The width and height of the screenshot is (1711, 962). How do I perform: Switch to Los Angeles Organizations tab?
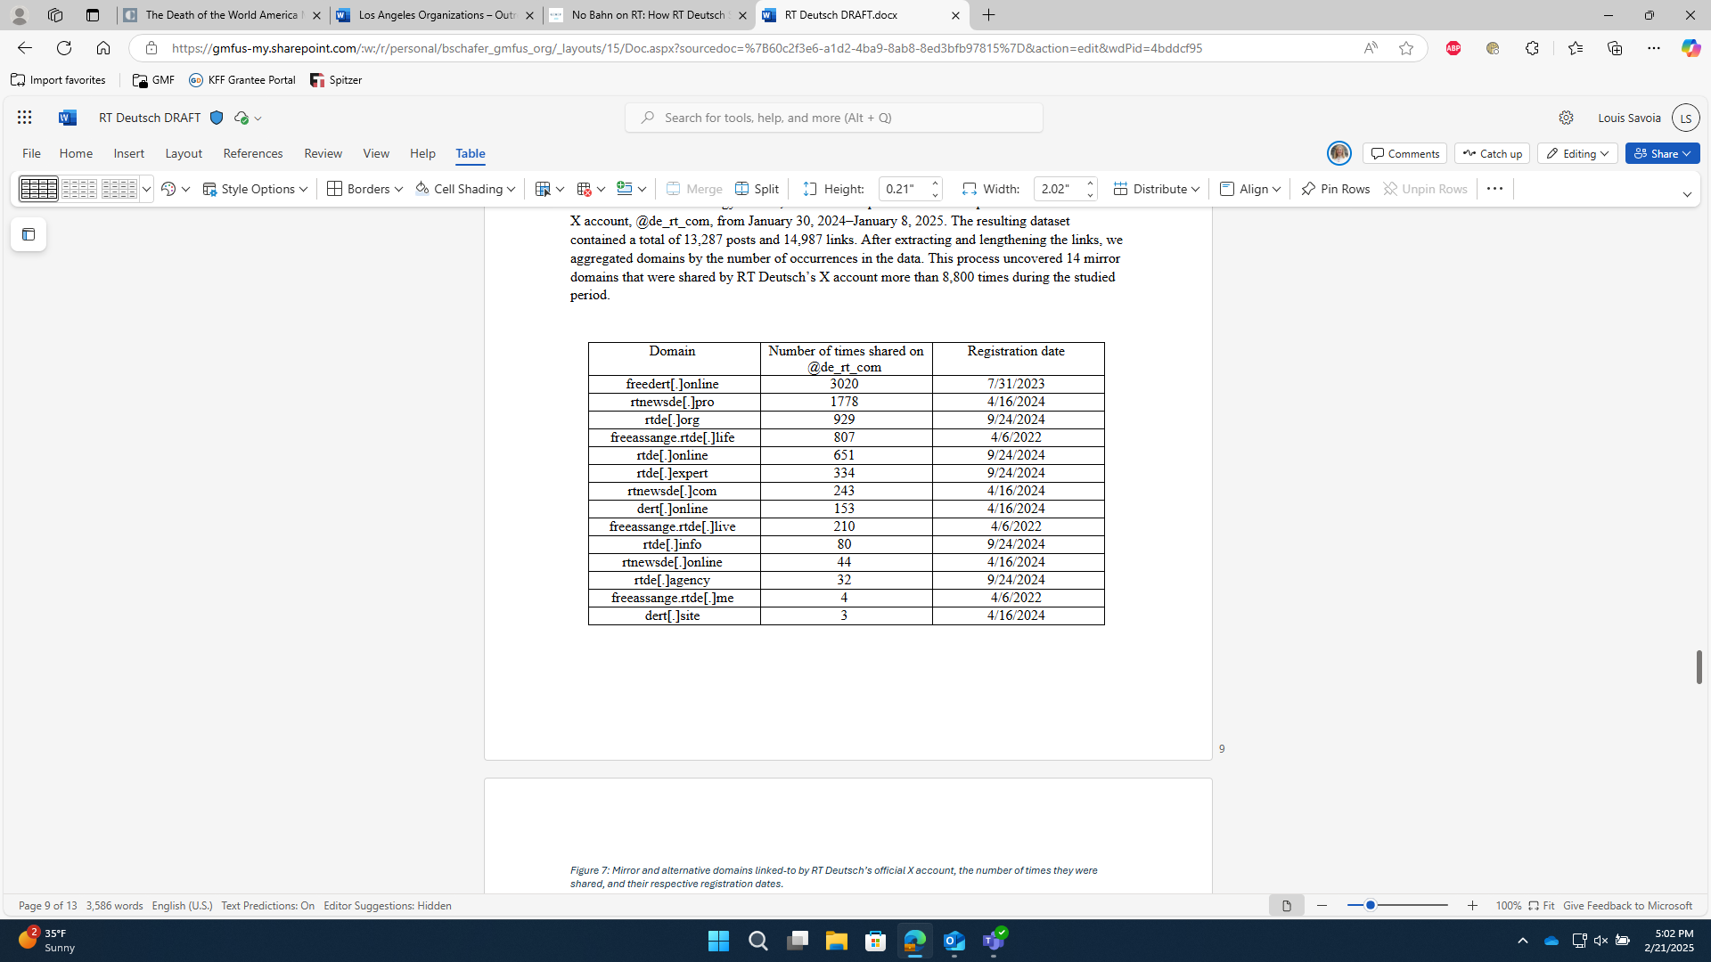tap(436, 15)
